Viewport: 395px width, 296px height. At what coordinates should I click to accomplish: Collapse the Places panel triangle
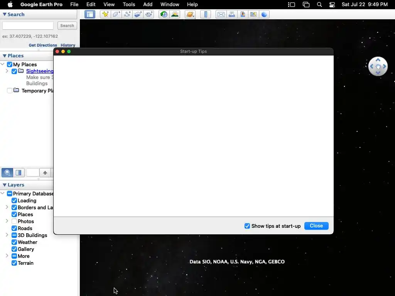[x=5, y=56]
